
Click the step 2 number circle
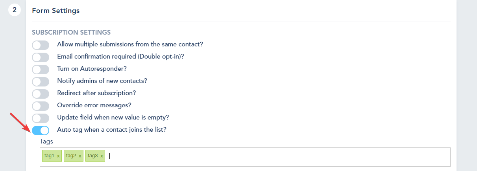(x=15, y=10)
